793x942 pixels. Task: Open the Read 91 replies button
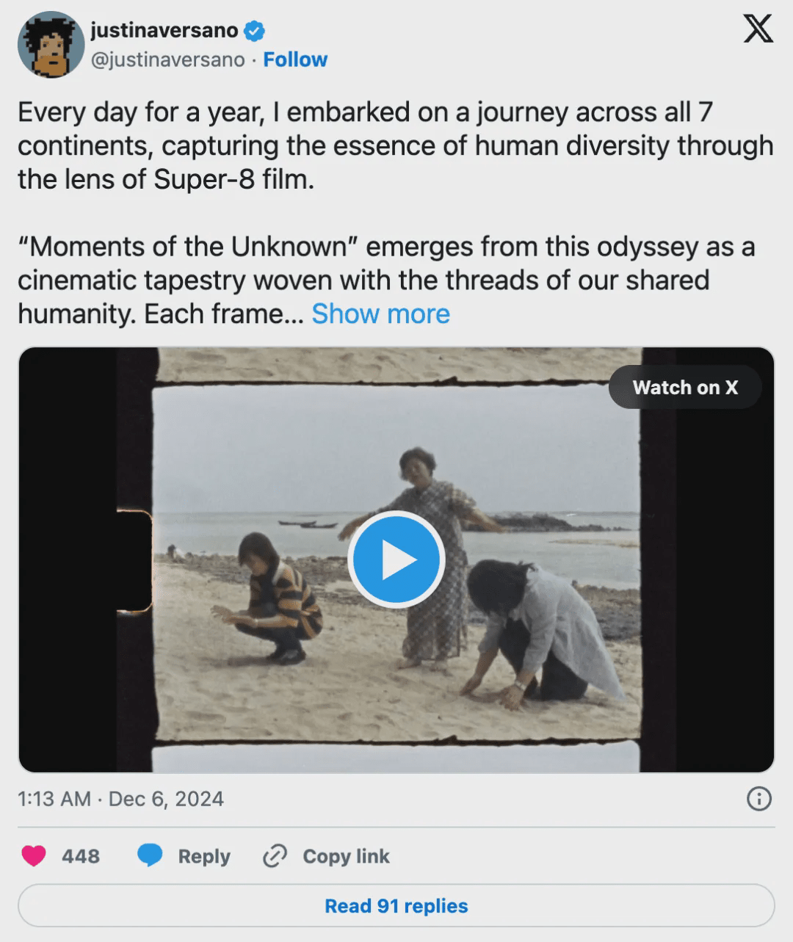(396, 906)
